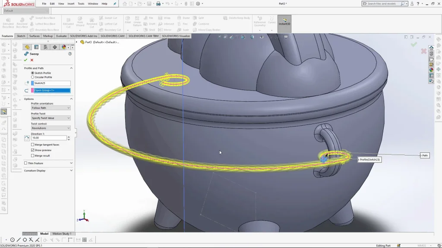Open the Profile orientation Follow Path dropdown
This screenshot has width=442, height=248.
pyautogui.click(x=51, y=108)
